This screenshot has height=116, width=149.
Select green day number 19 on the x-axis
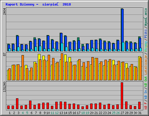(x=87, y=113)
